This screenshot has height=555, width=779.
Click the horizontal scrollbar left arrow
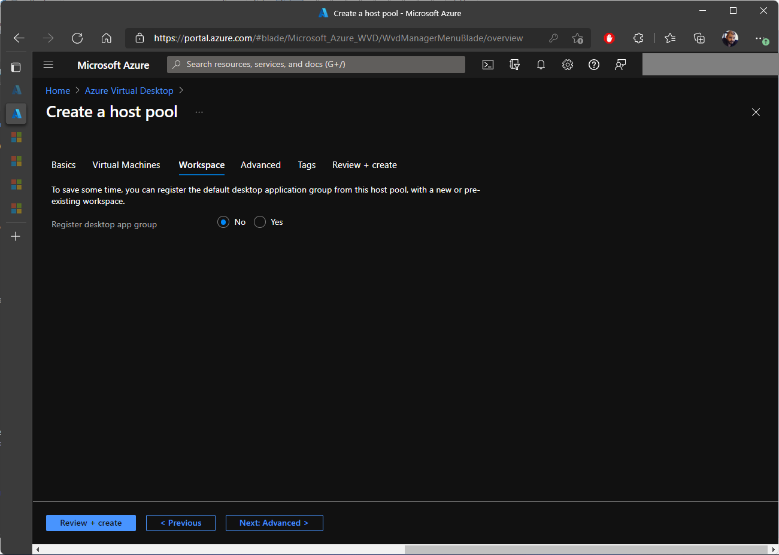click(x=38, y=550)
